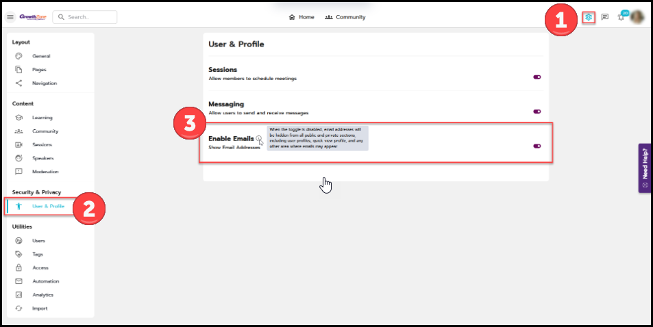Viewport: 653px width, 327px height.
Task: Click the GrowthZone logo
Action: pyautogui.click(x=32, y=17)
